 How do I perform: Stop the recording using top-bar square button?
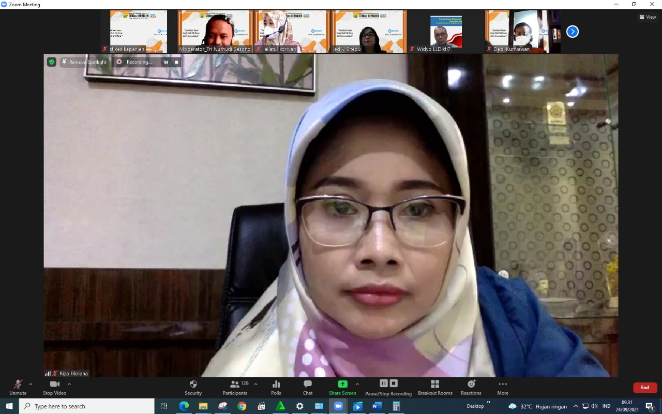(x=176, y=62)
